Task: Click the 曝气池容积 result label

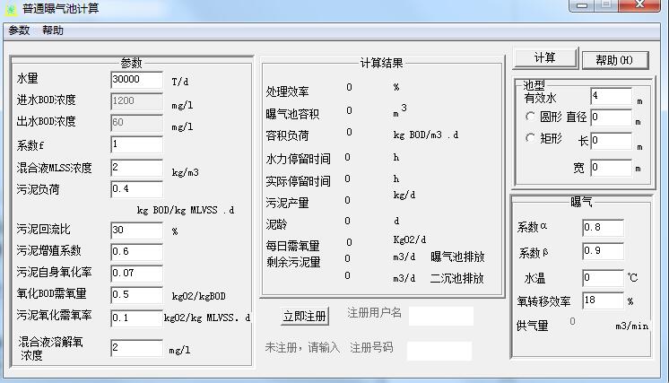Action: click(x=292, y=114)
